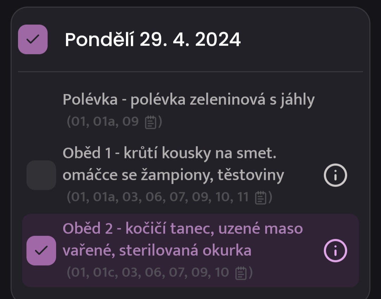This screenshot has height=299, width=381.
Task: Tap the Oběd 2 kočičí tanec title
Action: (x=183, y=239)
